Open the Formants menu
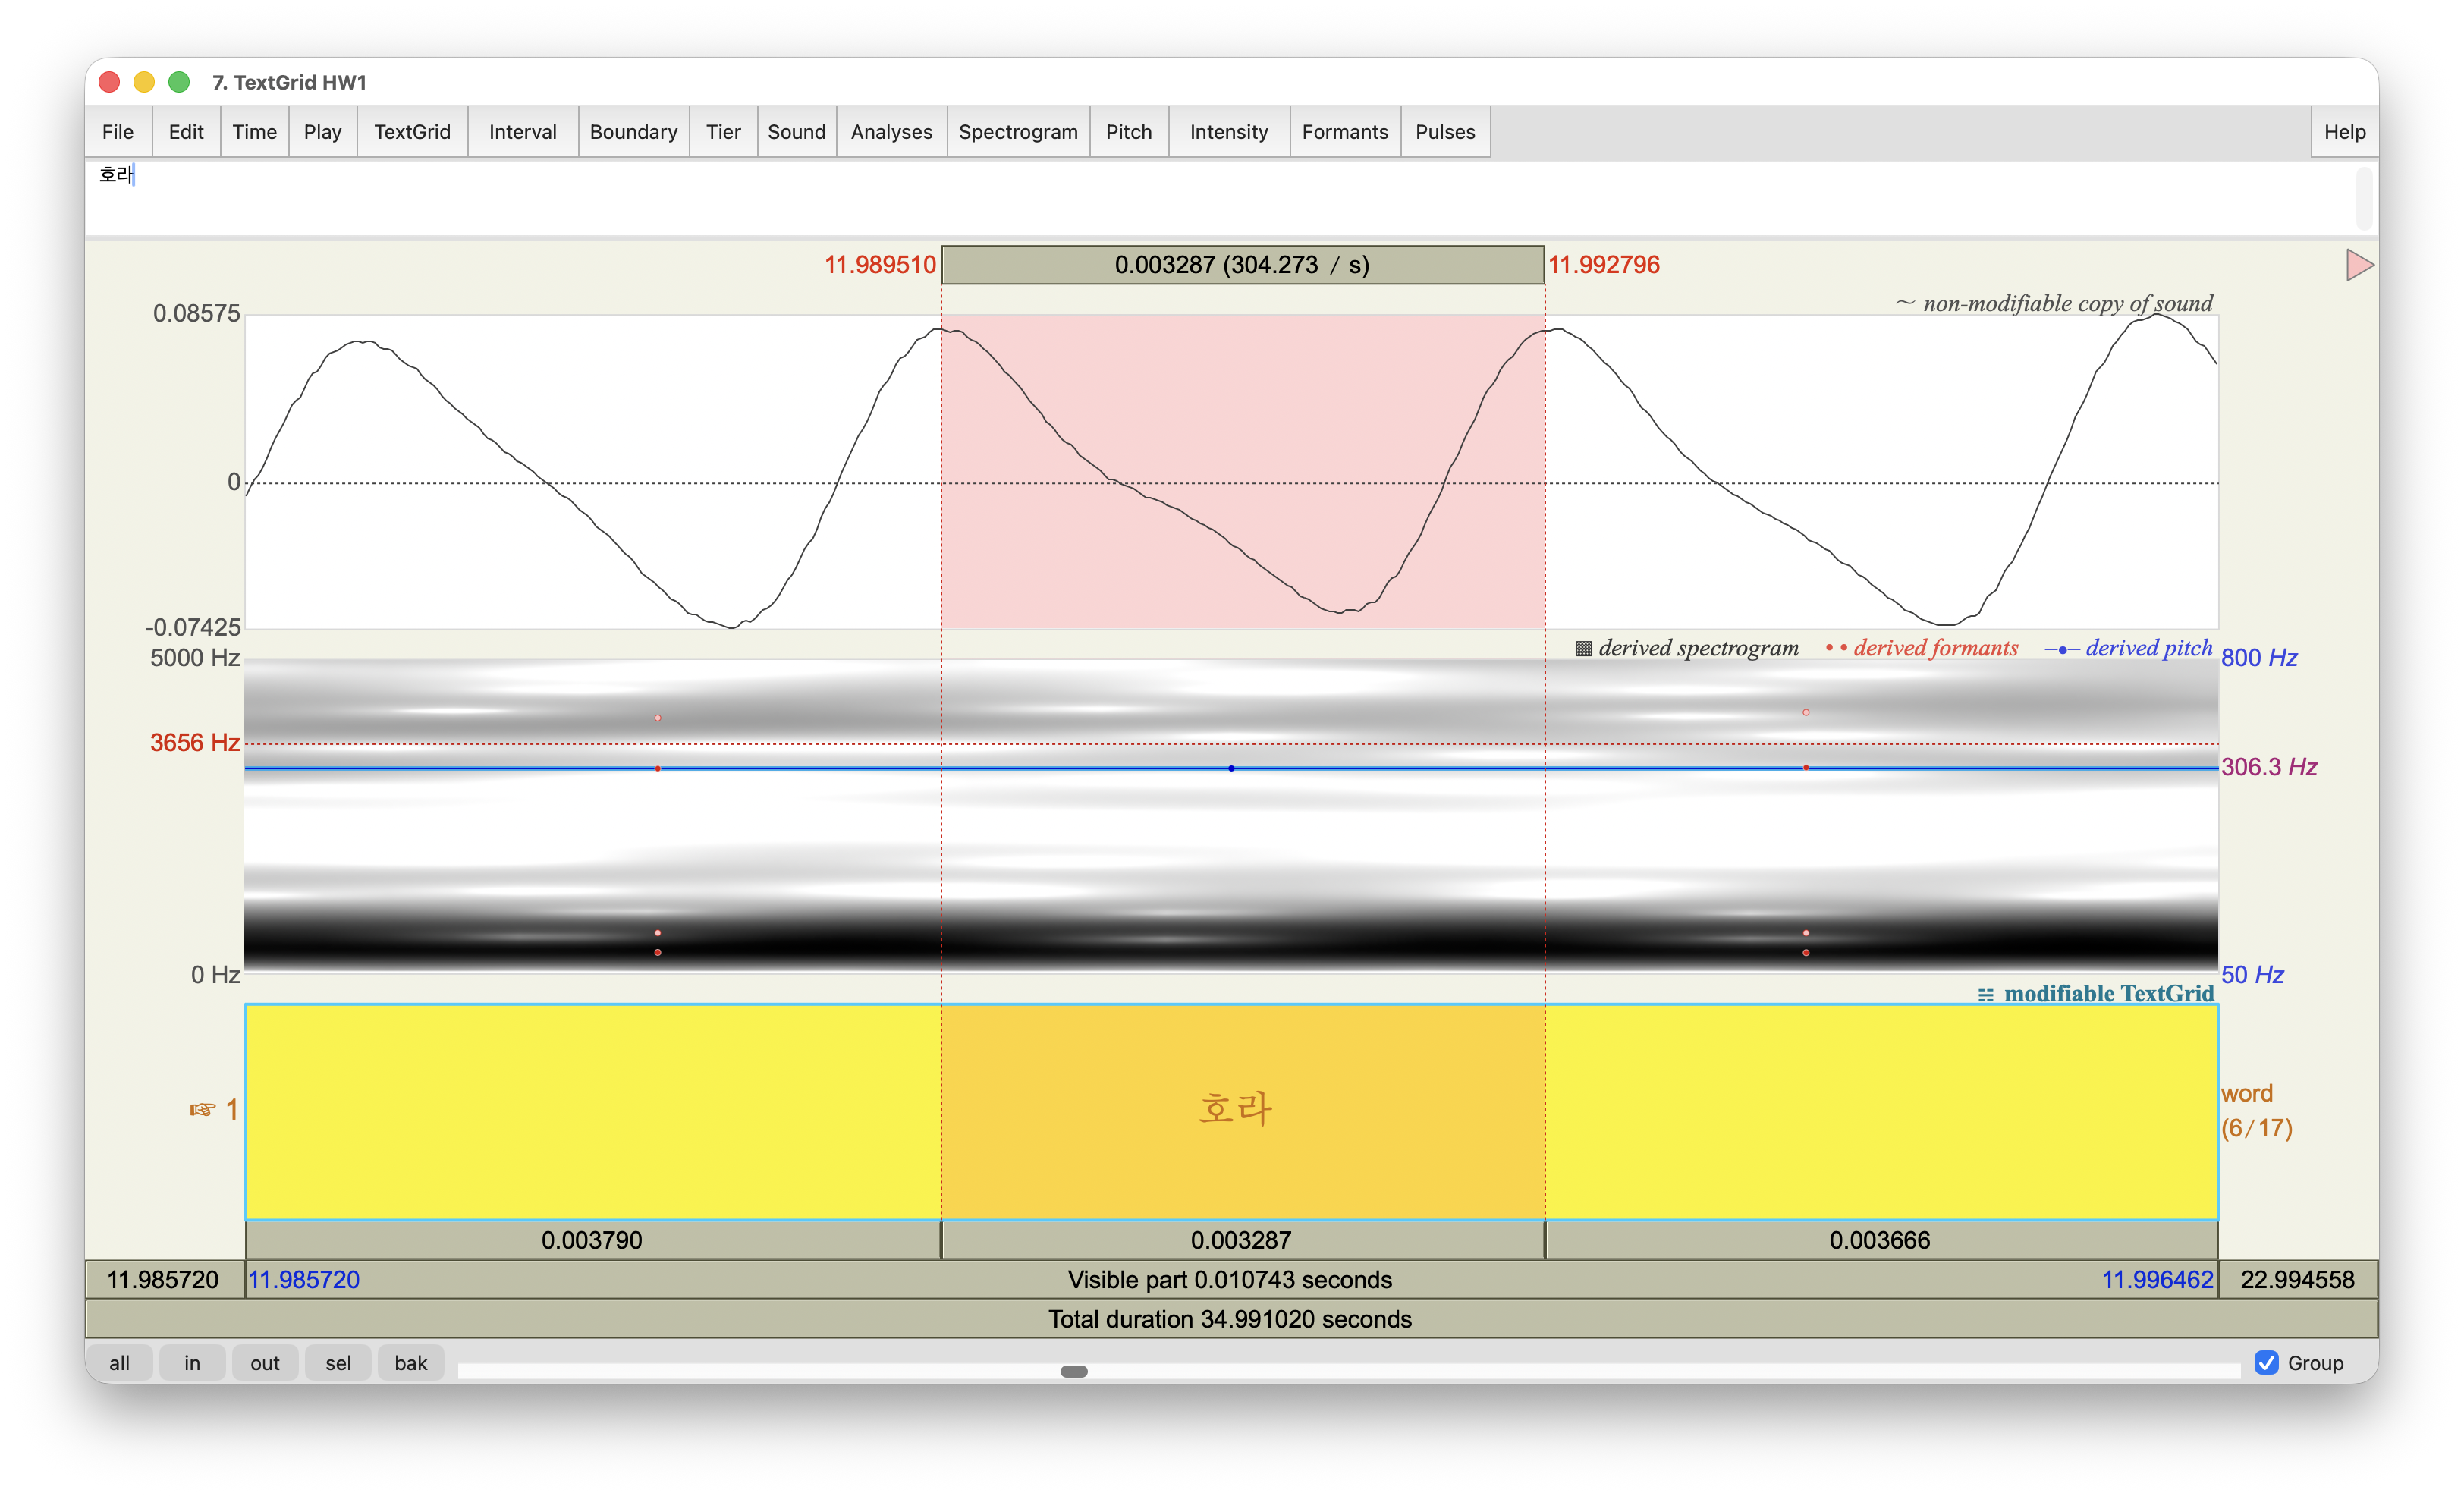The height and width of the screenshot is (1496, 2464). point(1344,132)
